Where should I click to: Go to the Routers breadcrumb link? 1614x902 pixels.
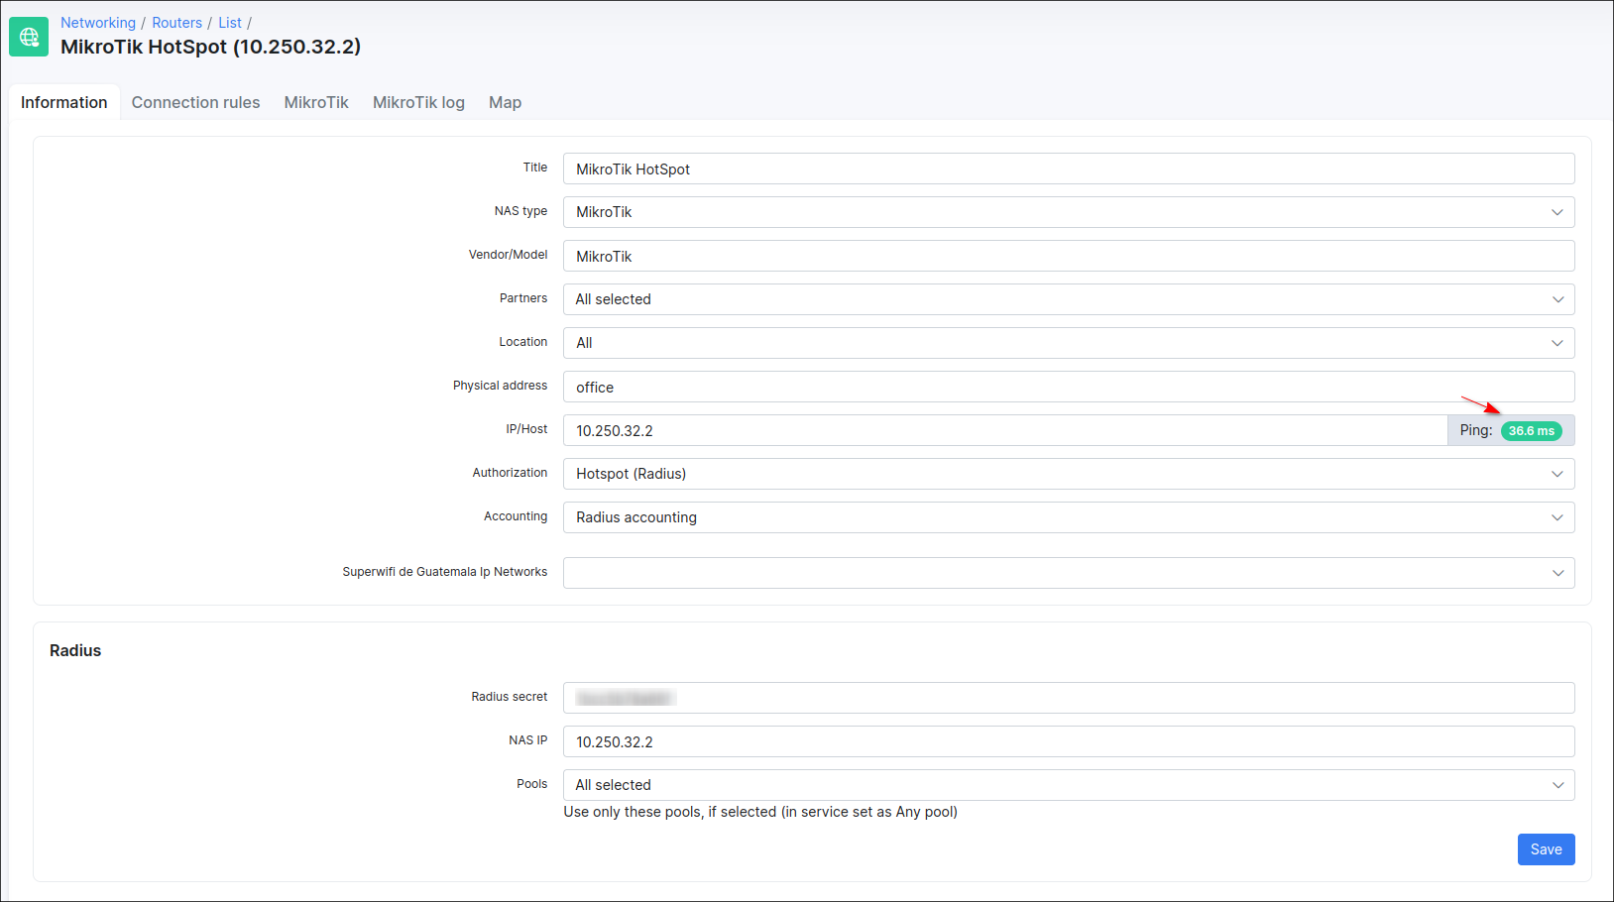(x=176, y=23)
